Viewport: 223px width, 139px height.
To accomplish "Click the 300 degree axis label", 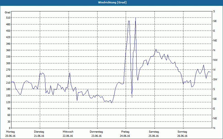I will pos(8,63).
